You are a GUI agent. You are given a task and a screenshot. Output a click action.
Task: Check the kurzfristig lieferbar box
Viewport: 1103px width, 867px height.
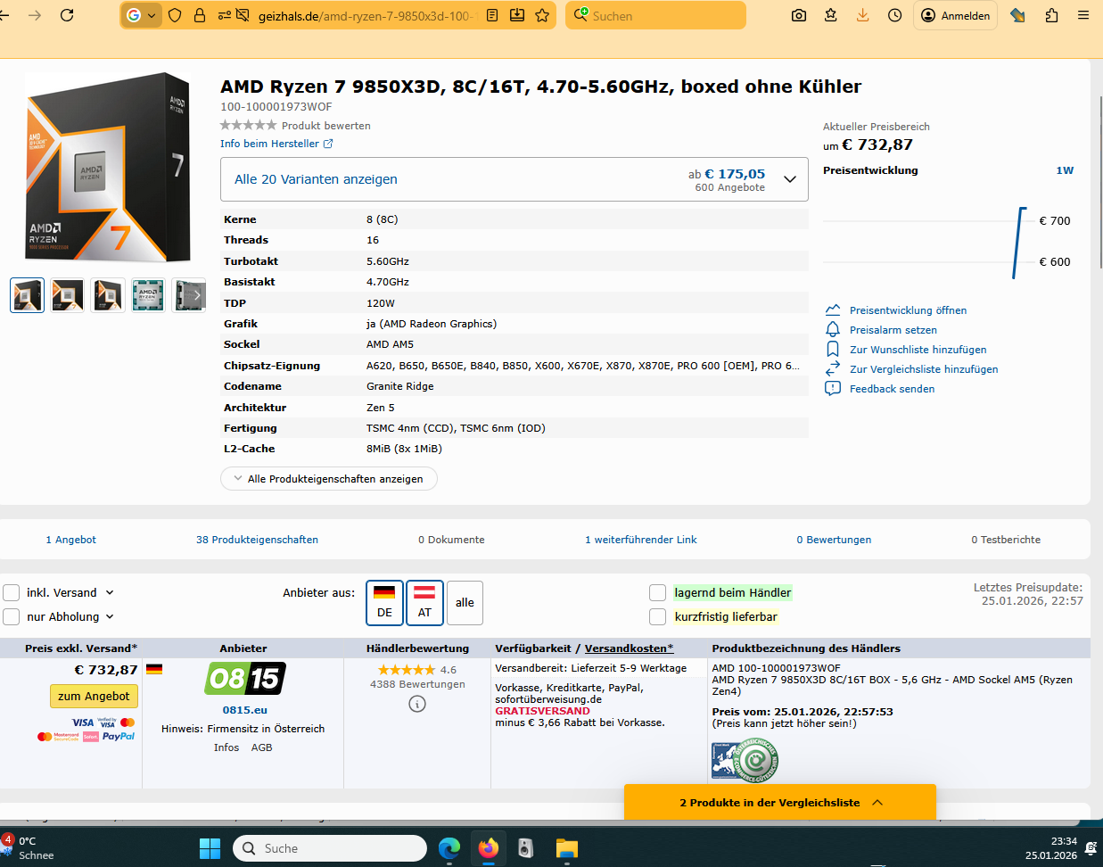tap(658, 616)
